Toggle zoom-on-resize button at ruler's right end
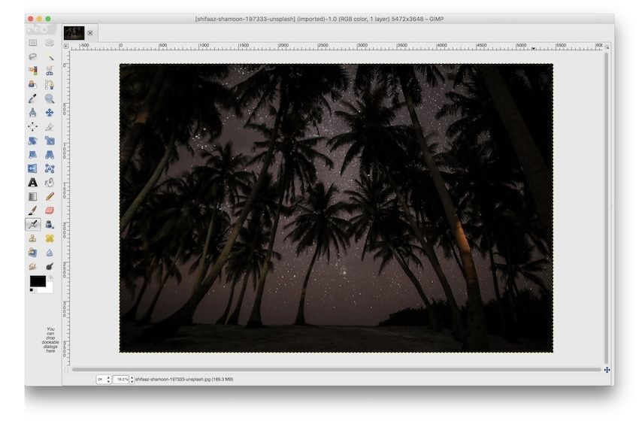639x421 pixels. (607, 46)
